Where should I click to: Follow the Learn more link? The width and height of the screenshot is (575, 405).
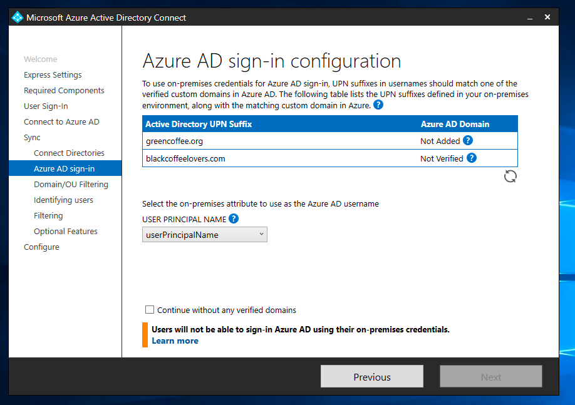[x=175, y=341]
